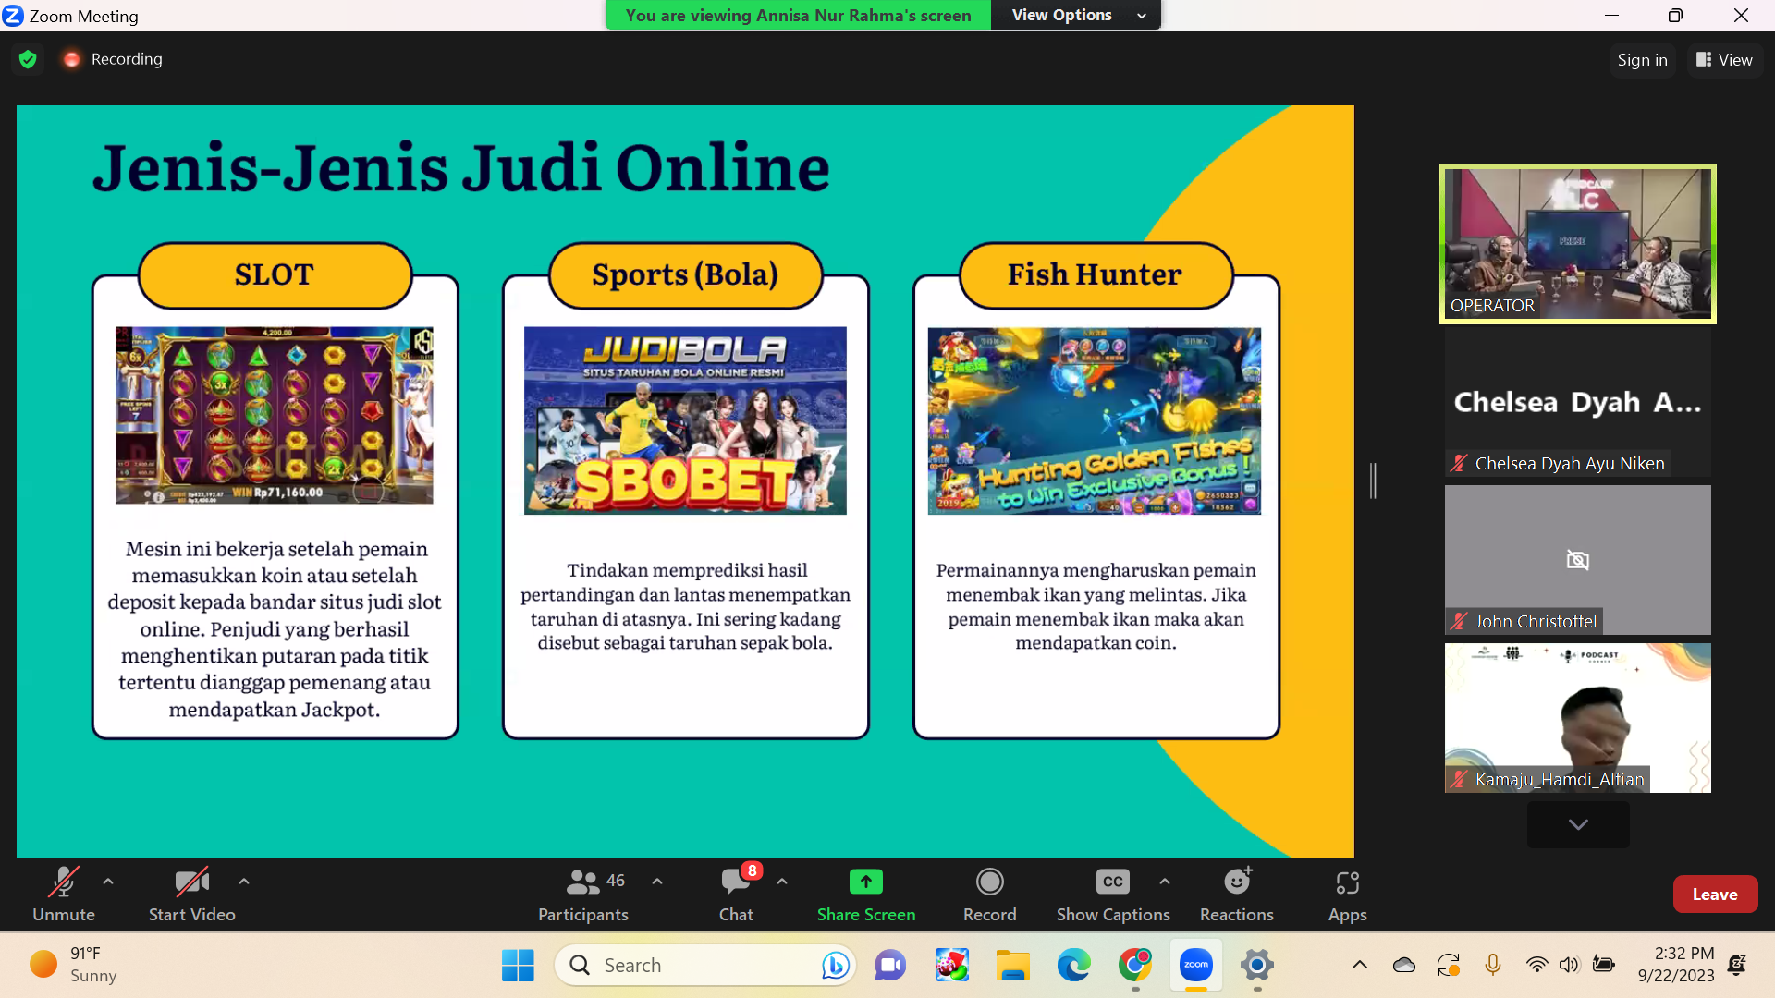Unmute the microphone

coord(63,883)
